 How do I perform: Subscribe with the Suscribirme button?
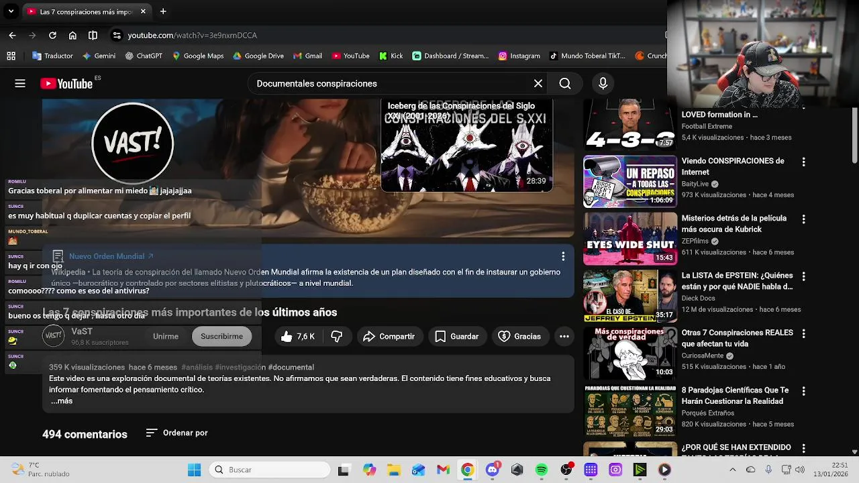coord(221,336)
